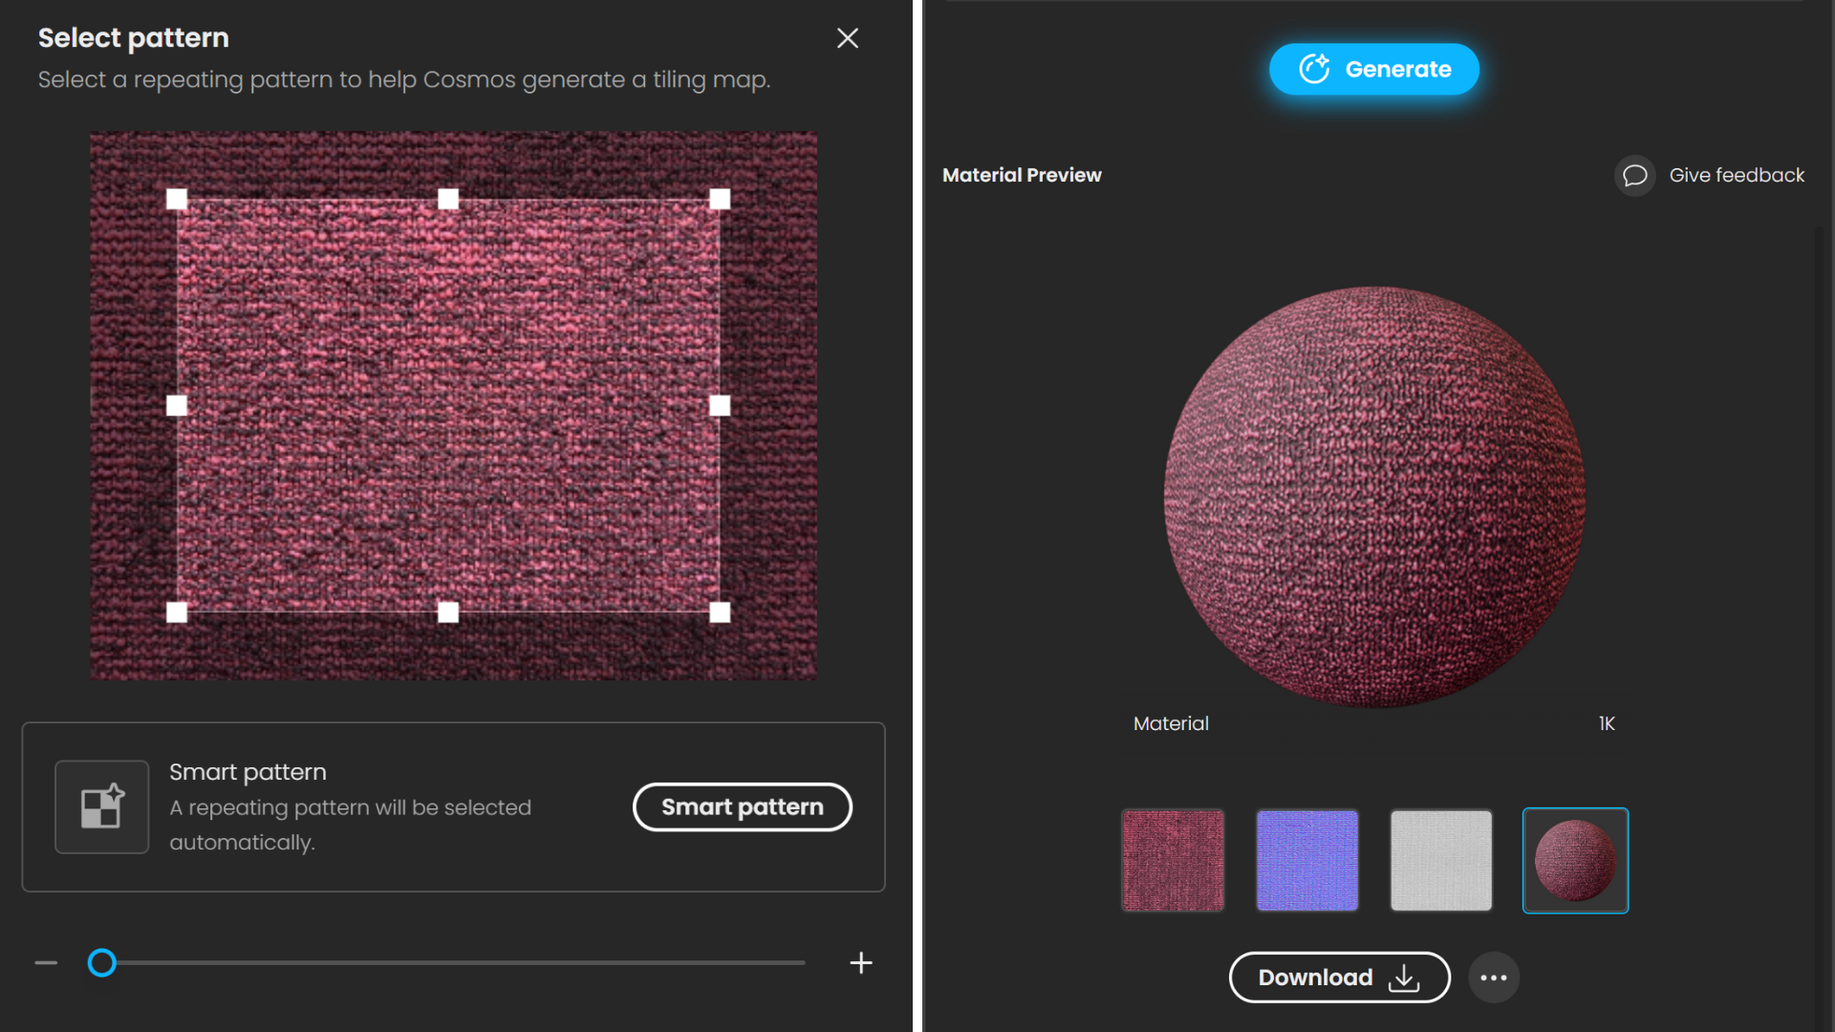Image resolution: width=1835 pixels, height=1032 pixels.
Task: Select the white roughness map thumbnail
Action: pyautogui.click(x=1440, y=861)
